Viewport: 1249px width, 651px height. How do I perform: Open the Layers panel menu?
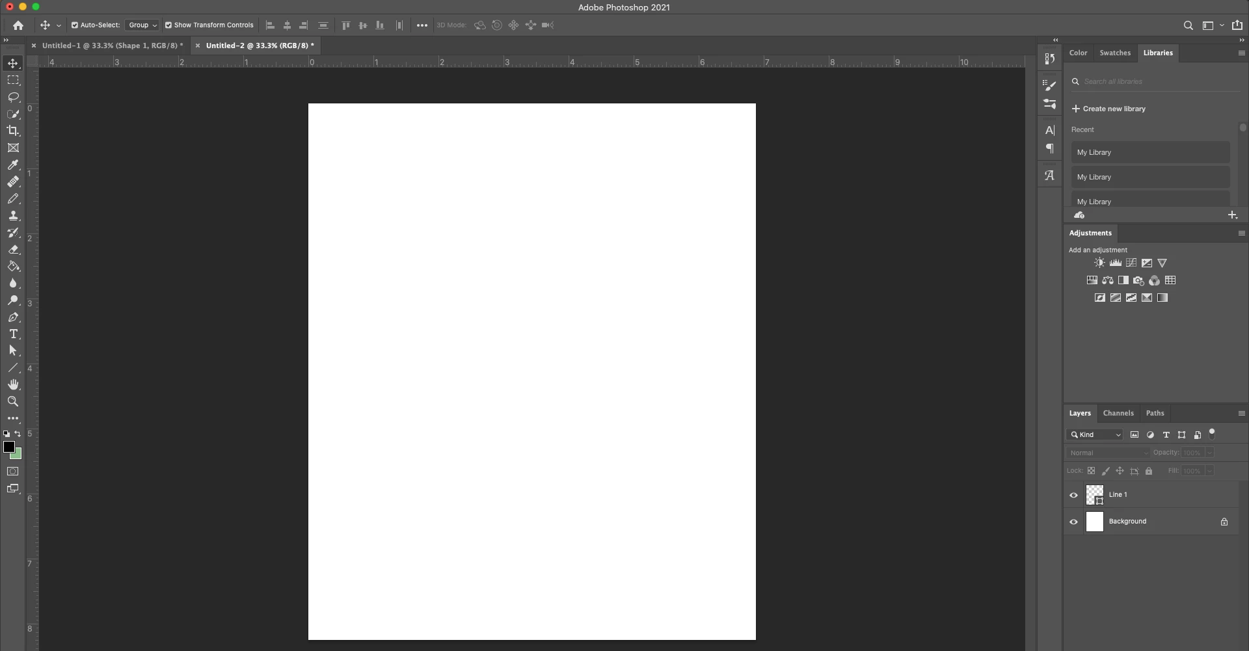(x=1241, y=413)
